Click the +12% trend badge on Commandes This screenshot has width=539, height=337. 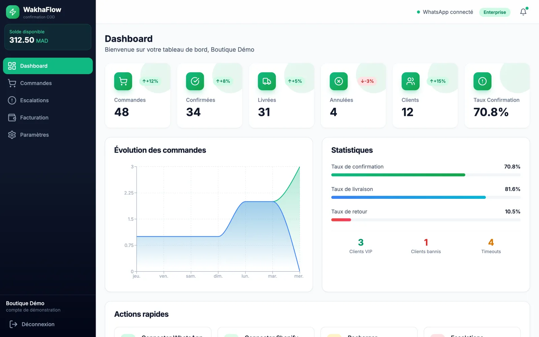tap(150, 81)
